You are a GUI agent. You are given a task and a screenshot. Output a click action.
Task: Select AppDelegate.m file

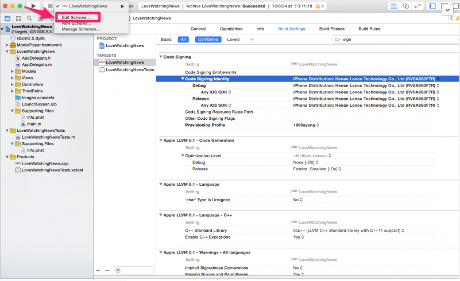pyautogui.click(x=37, y=64)
